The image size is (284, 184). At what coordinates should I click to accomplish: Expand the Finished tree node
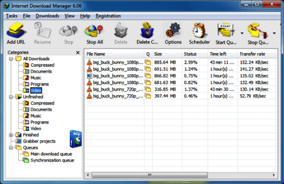[11, 135]
